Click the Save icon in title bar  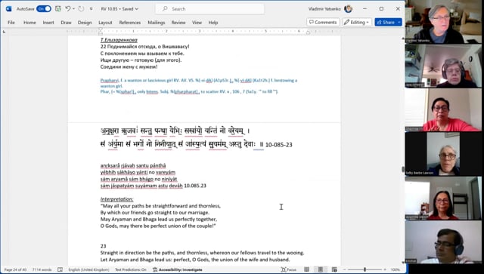click(x=58, y=9)
